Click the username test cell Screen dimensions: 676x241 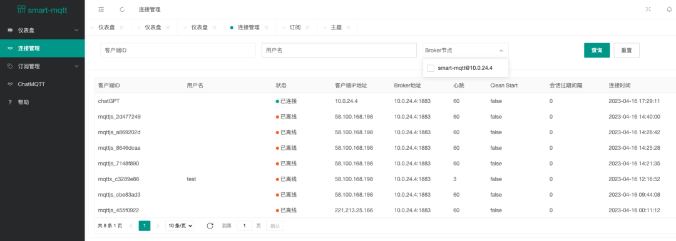coord(192,179)
